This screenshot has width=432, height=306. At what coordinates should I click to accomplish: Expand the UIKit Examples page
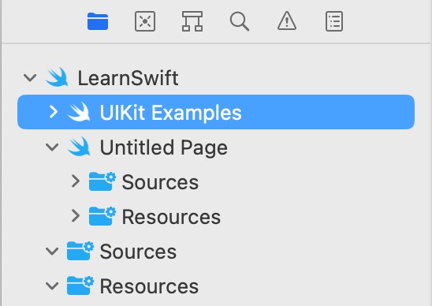pos(54,112)
